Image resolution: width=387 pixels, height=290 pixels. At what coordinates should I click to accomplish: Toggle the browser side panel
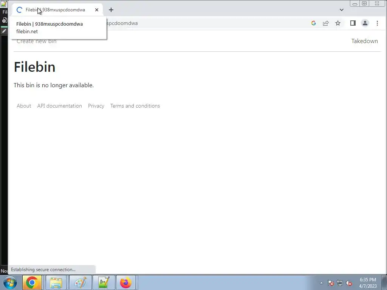click(353, 23)
